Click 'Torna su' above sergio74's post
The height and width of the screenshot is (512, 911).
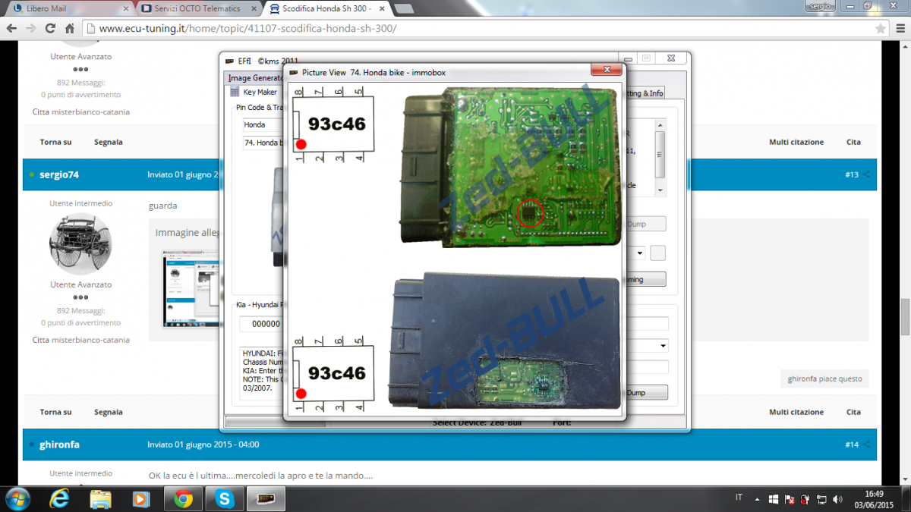point(56,142)
